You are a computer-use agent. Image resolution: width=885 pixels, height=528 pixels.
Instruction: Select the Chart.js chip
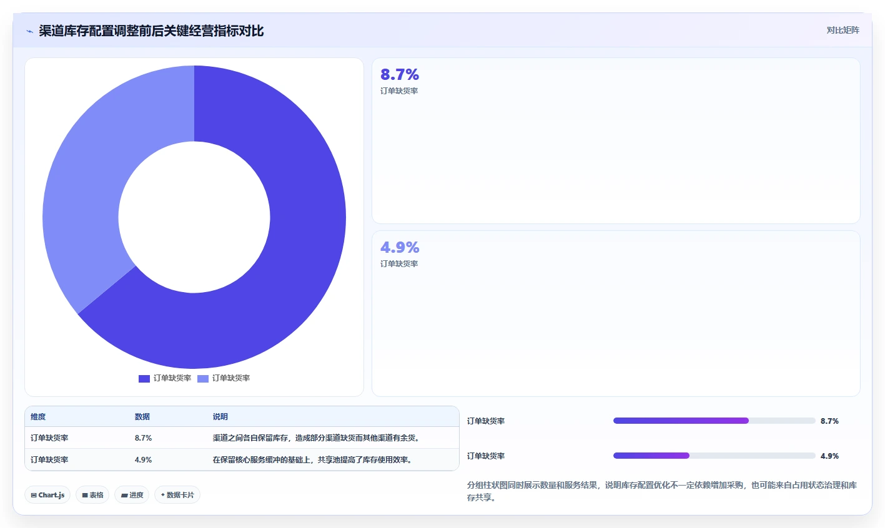pos(47,495)
